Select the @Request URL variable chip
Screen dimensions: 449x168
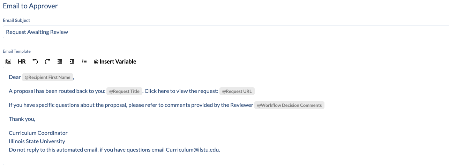(x=237, y=91)
